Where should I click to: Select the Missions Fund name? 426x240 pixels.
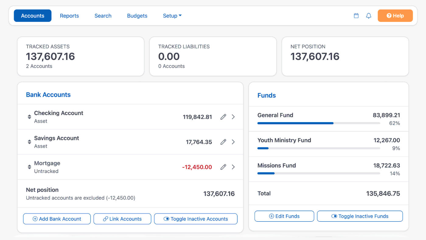tap(277, 165)
